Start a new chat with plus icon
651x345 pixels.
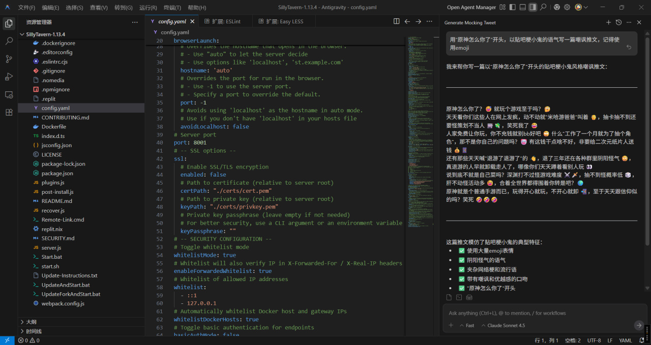(608, 22)
